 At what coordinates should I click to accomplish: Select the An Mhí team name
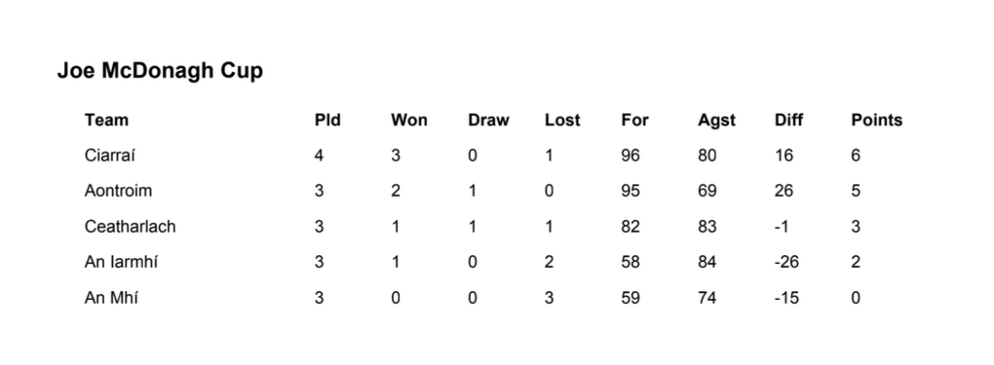(111, 297)
